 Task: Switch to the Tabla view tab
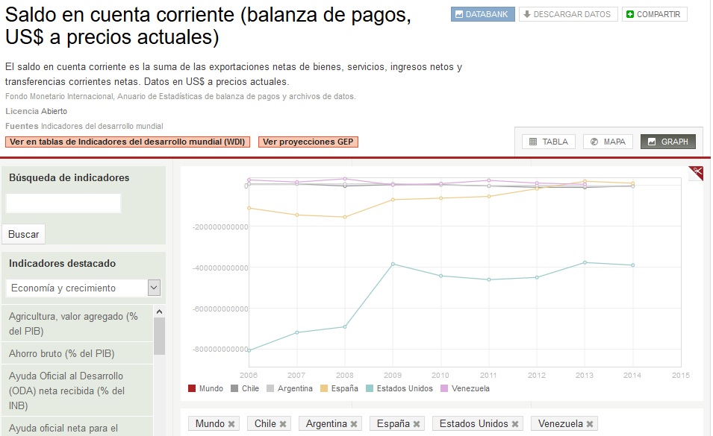coord(549,142)
